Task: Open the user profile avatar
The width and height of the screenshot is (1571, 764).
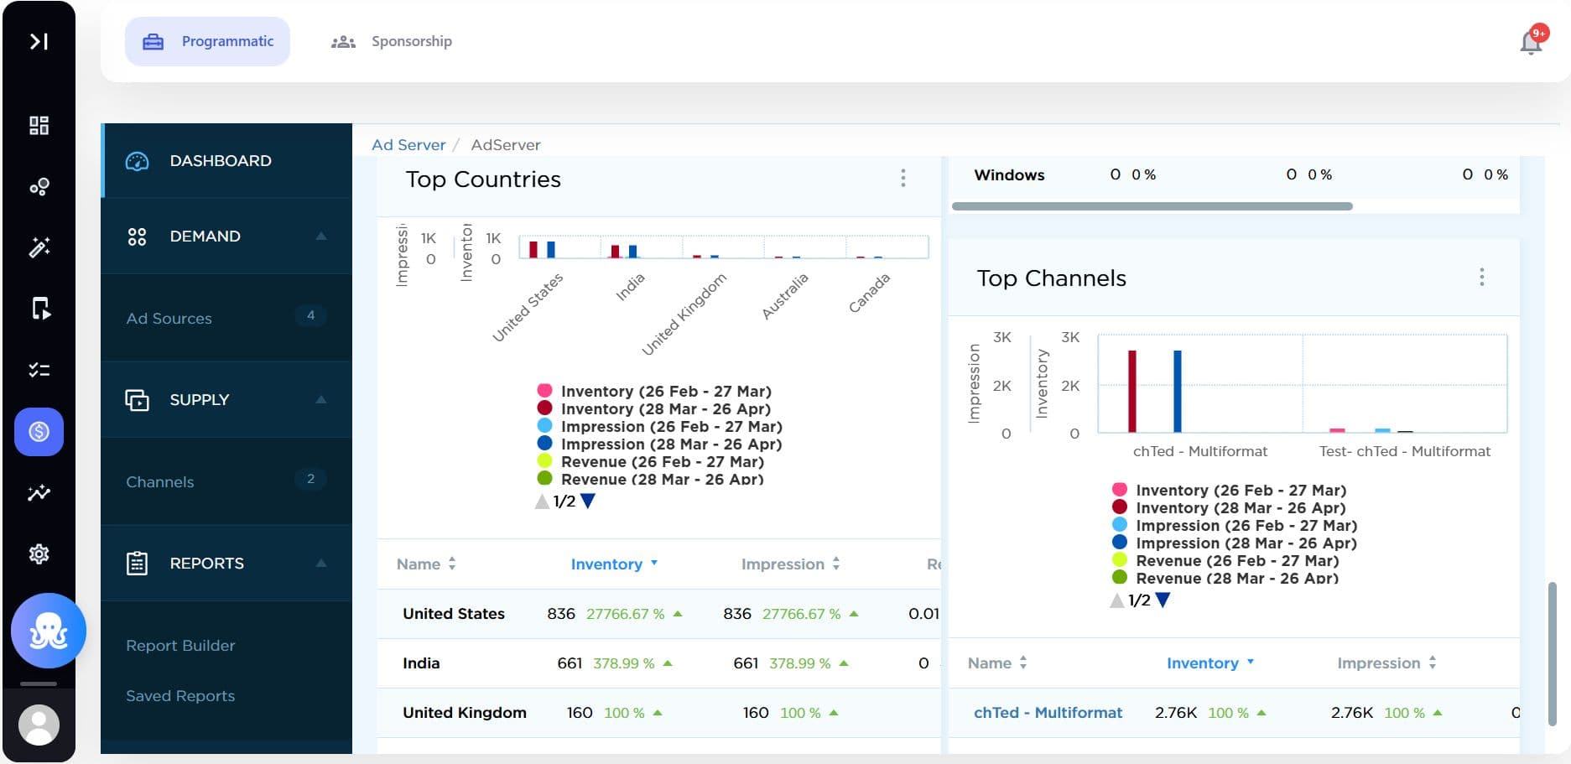Action: pos(39,725)
